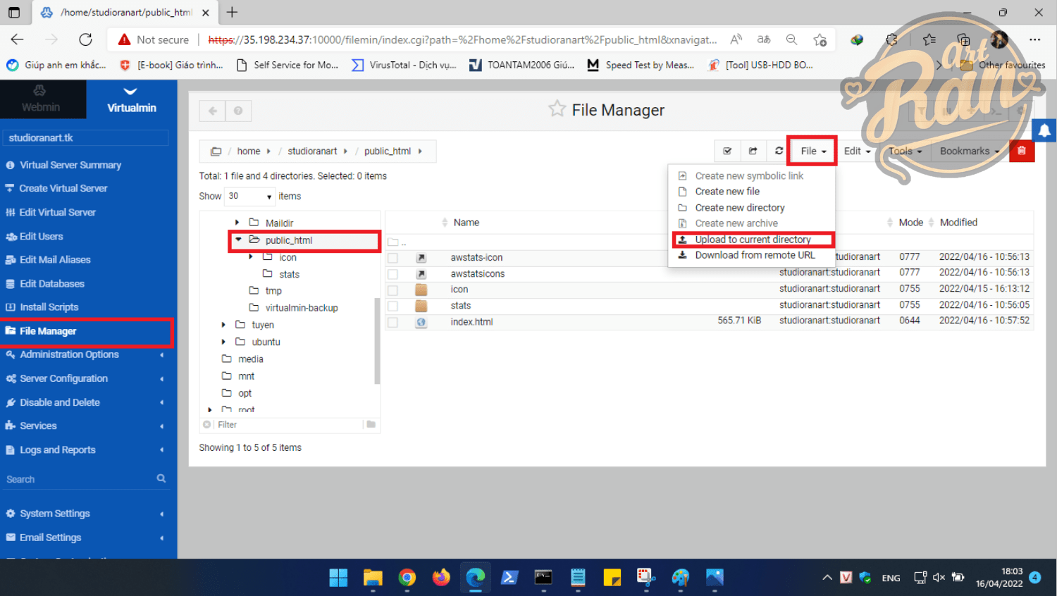Viewport: 1057px width, 596px height.
Task: Click the sidebar search magnifier icon
Action: pyautogui.click(x=161, y=478)
